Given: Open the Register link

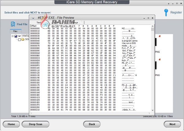Looking at the screenshot, I should click(x=176, y=13).
